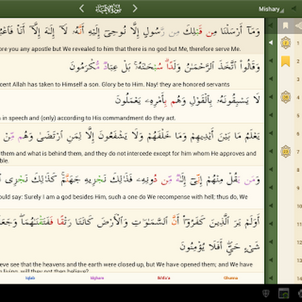Click the shield icon in the system bar
This screenshot has height=302, width=302.
266,294
